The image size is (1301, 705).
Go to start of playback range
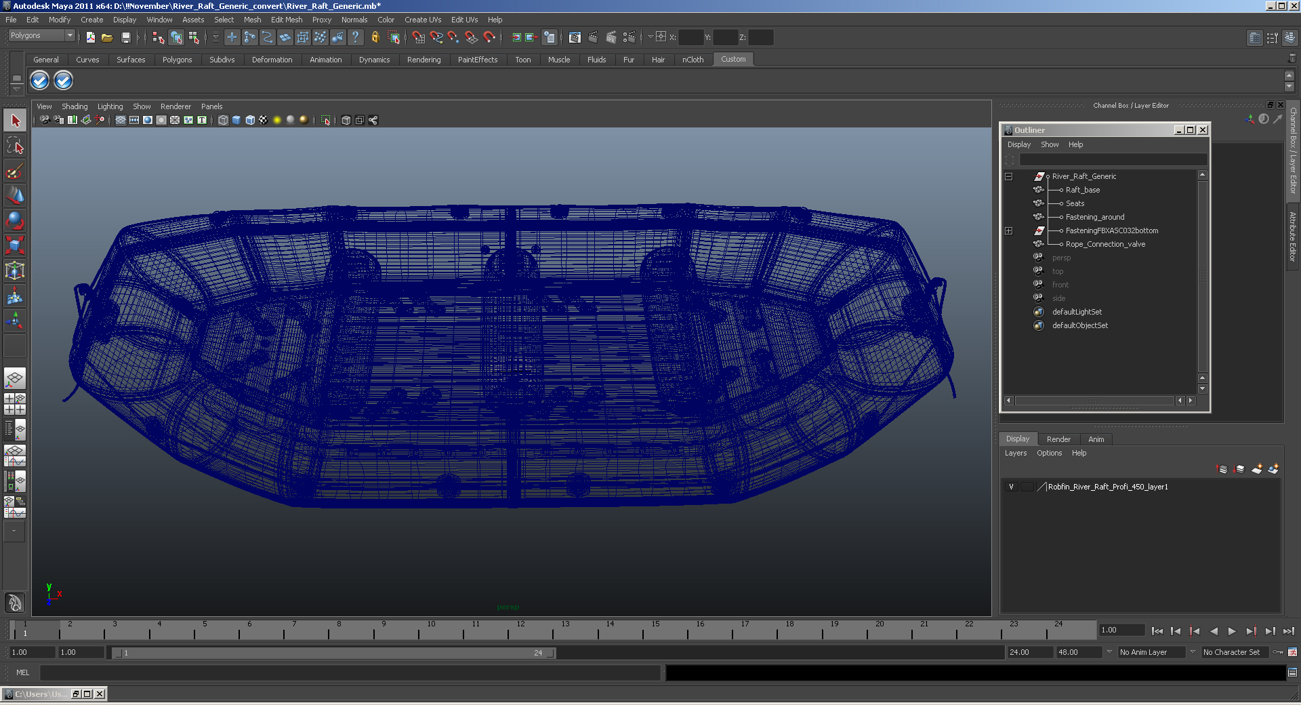pos(1157,631)
